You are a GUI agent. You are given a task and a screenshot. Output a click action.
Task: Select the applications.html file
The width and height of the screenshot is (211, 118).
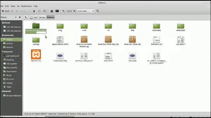[x=60, y=41]
